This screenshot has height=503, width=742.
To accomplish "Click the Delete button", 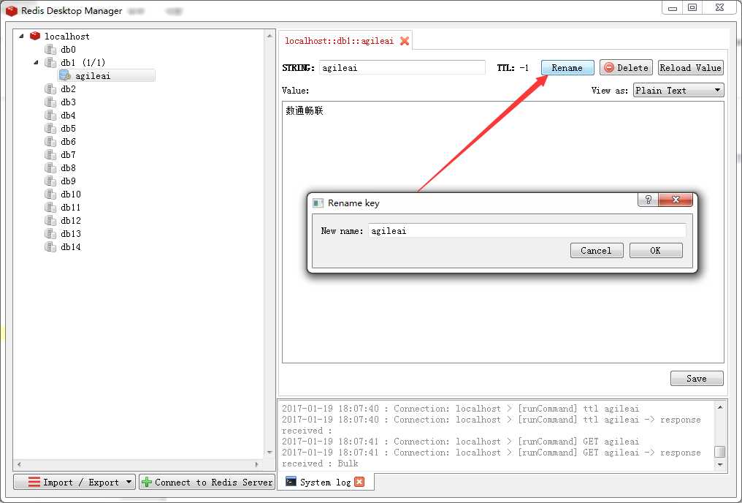I will (x=626, y=68).
